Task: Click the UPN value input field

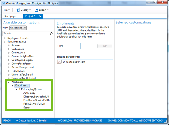Action: (x=89, y=46)
